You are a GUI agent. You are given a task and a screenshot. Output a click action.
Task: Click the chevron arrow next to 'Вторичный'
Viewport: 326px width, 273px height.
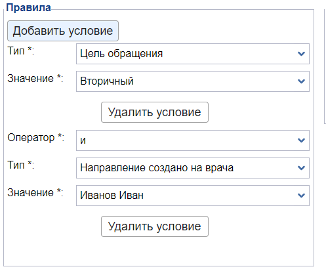point(301,81)
